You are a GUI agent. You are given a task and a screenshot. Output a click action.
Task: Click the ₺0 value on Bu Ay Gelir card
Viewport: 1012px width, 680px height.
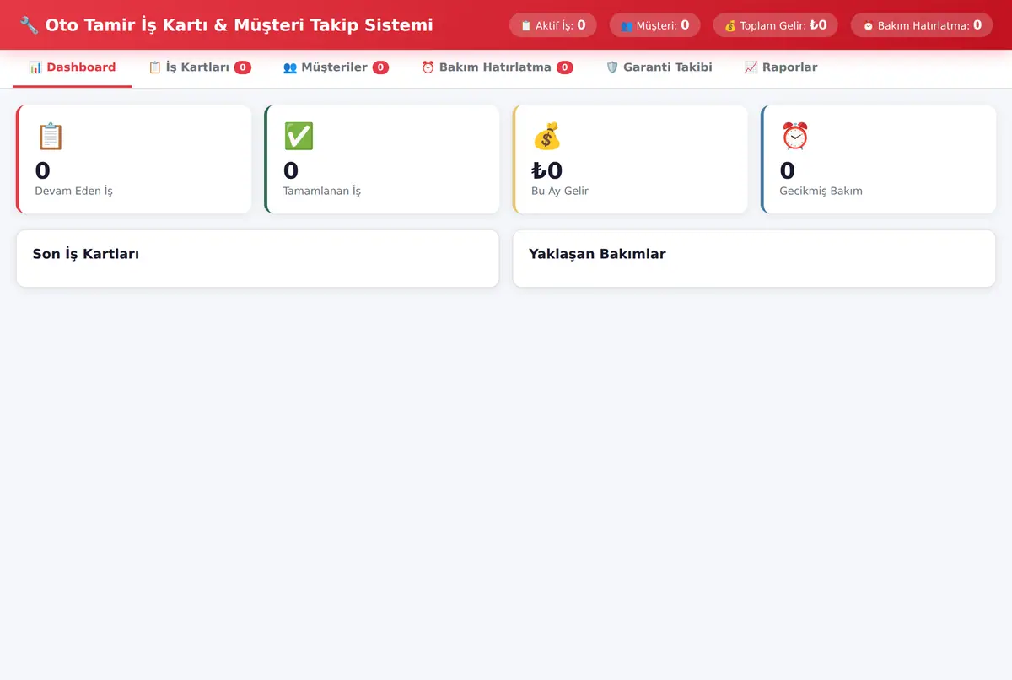tap(546, 170)
